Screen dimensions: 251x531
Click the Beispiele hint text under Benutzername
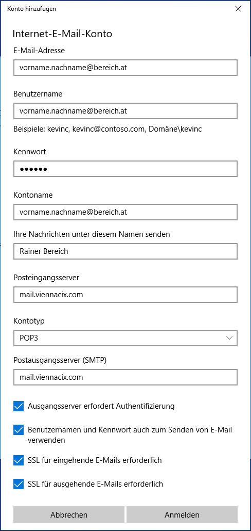[107, 129]
